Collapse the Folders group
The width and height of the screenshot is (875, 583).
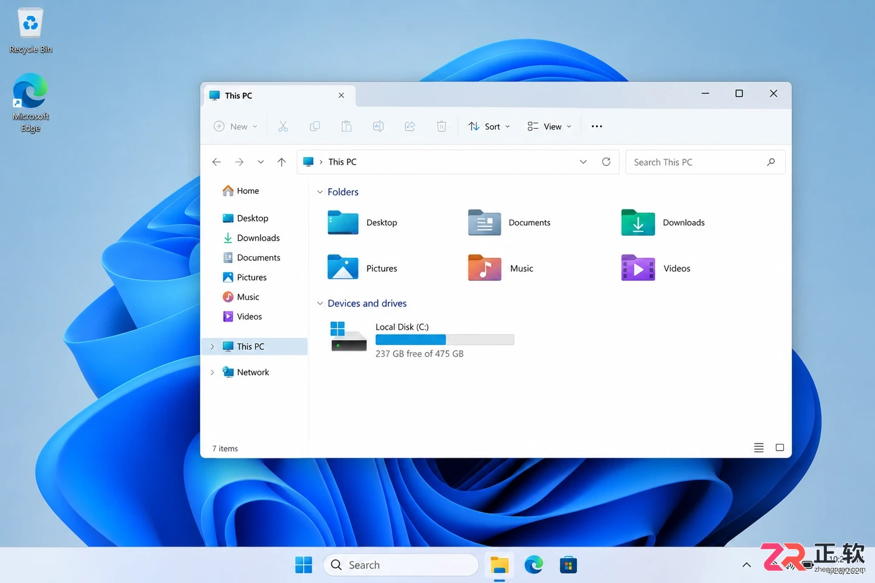coord(320,192)
